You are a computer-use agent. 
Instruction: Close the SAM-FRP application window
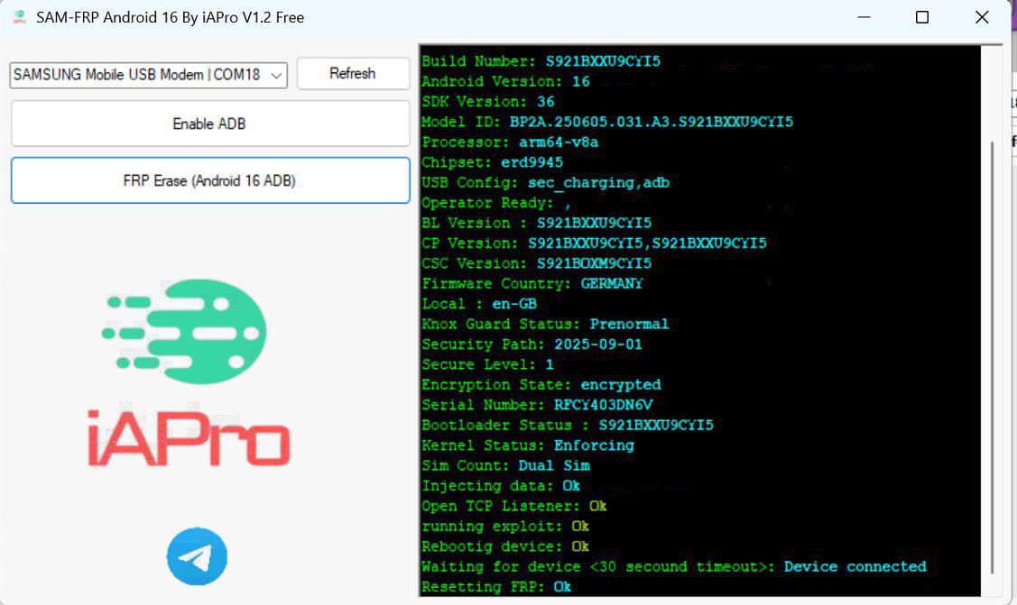[x=982, y=17]
